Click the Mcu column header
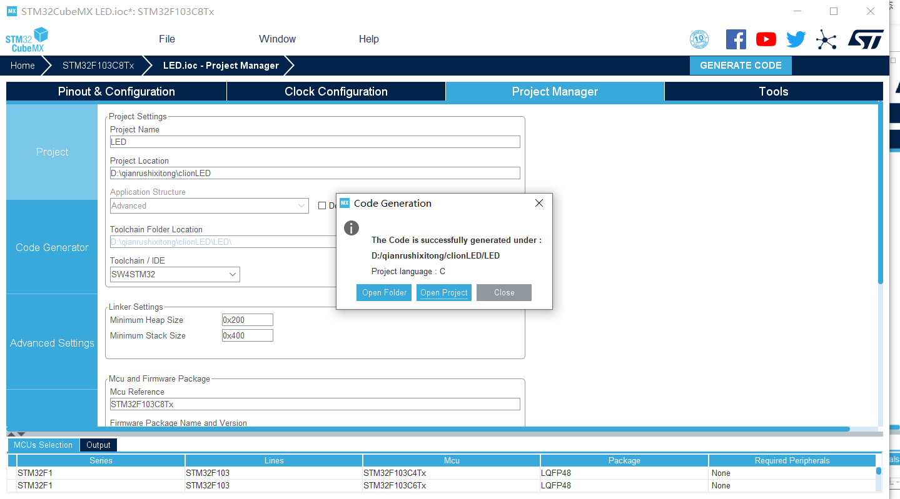Image resolution: width=900 pixels, height=499 pixels. coord(452,460)
